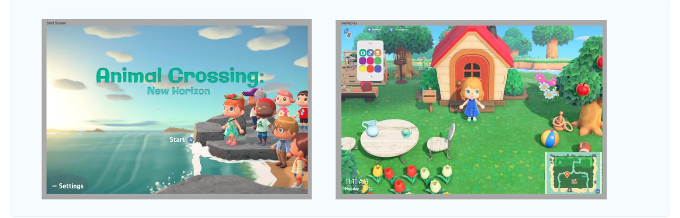
Task: Click the A button next to Start
Action: [190, 140]
